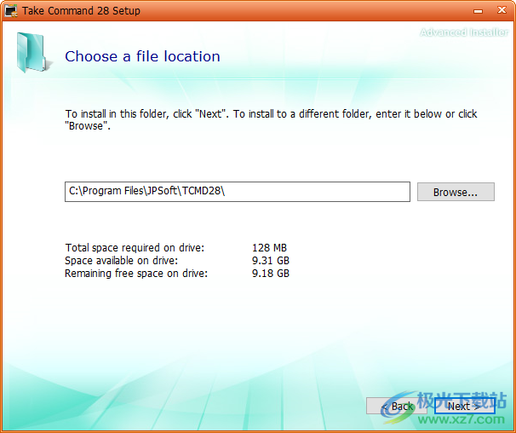Proceed by clicking the Next button
The image size is (516, 433).
464,406
